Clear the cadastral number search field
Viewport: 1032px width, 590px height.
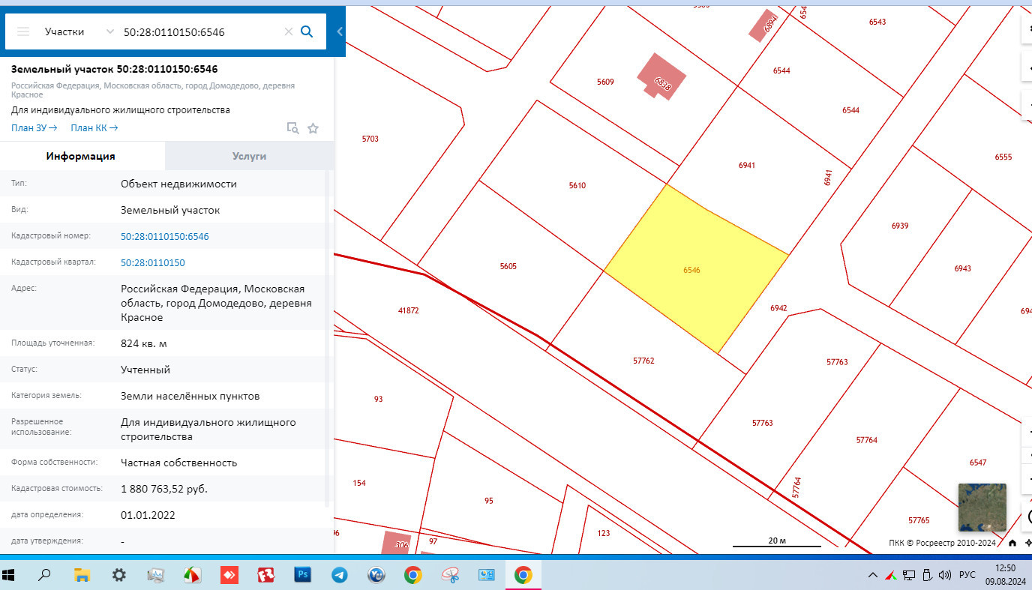pos(288,31)
